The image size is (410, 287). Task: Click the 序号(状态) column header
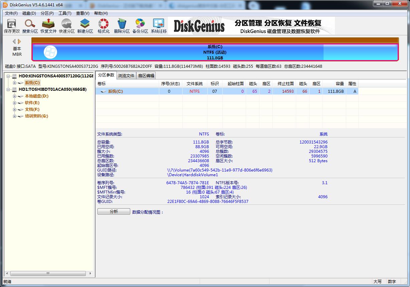[171, 84]
